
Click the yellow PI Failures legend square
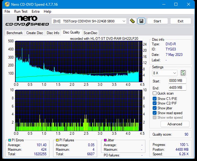57,140
